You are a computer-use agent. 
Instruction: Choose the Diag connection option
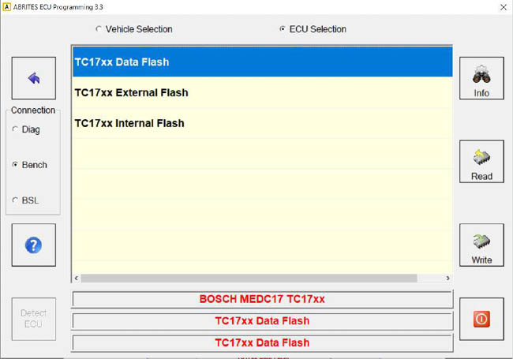click(x=16, y=129)
